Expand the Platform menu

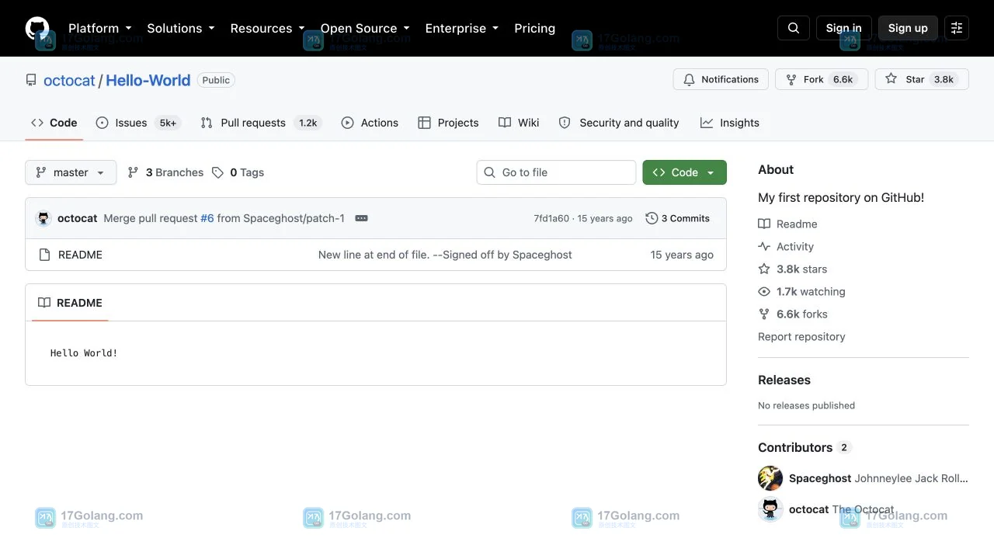100,28
